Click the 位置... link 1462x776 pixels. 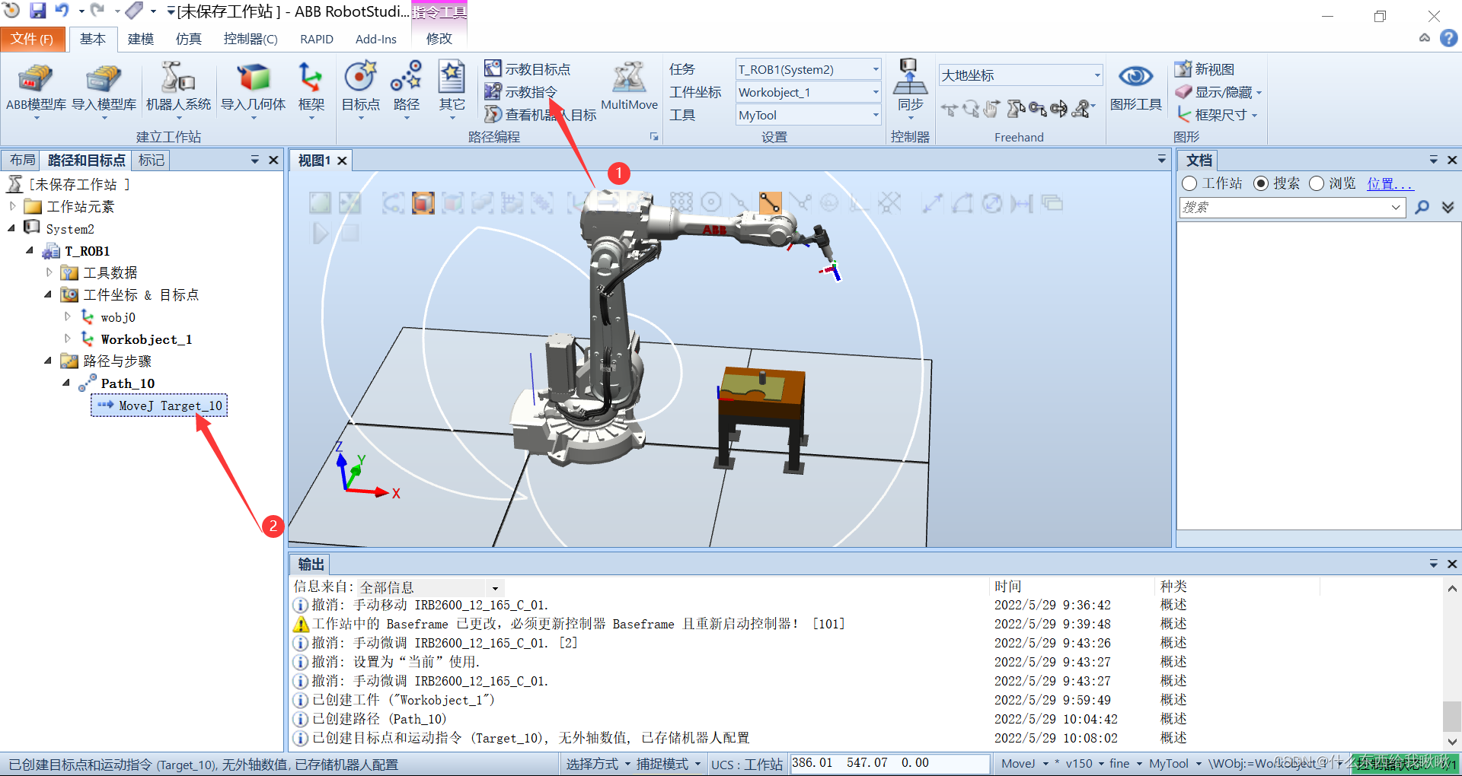coord(1390,183)
